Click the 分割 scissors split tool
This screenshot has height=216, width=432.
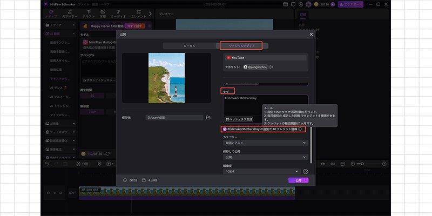tap(83, 164)
